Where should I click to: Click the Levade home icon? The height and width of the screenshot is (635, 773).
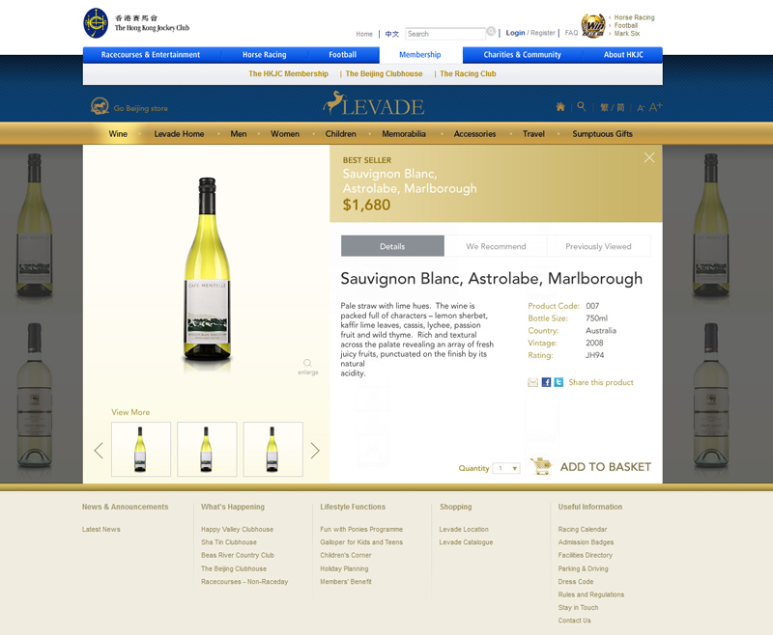(x=560, y=107)
